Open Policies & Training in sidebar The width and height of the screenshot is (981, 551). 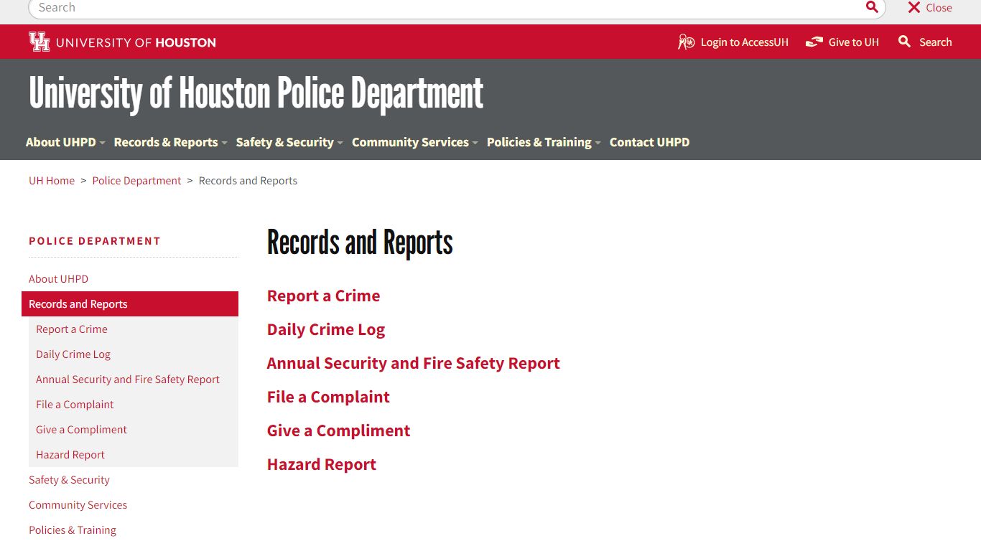point(73,530)
